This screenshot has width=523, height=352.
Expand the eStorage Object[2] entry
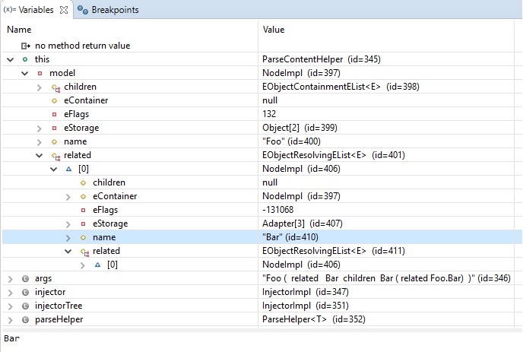click(x=39, y=128)
